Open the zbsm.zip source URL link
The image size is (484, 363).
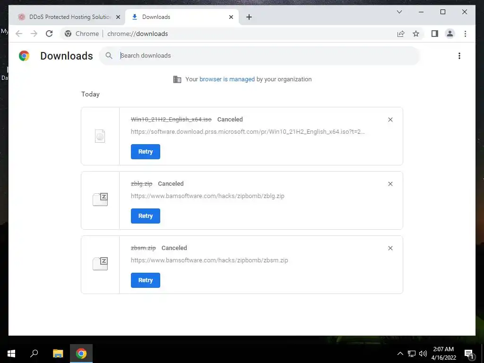tap(209, 260)
